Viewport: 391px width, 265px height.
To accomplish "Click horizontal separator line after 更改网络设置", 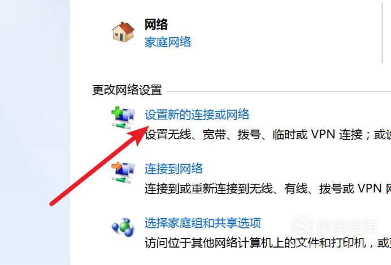I will 279,91.
